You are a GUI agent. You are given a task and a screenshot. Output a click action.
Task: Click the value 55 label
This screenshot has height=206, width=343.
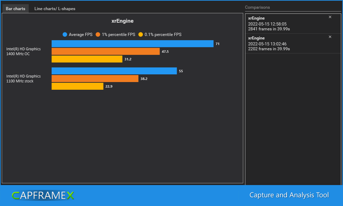[x=181, y=71]
